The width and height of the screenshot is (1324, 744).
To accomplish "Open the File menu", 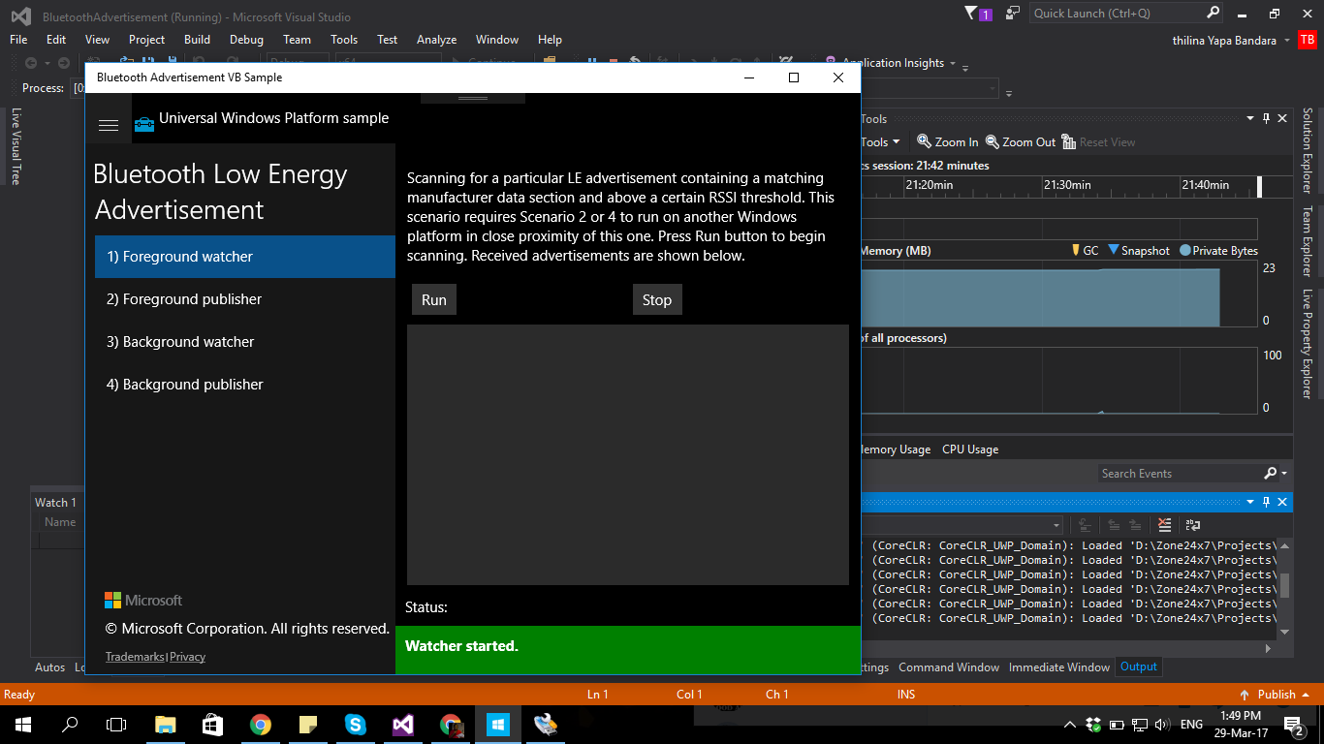I will click(18, 40).
